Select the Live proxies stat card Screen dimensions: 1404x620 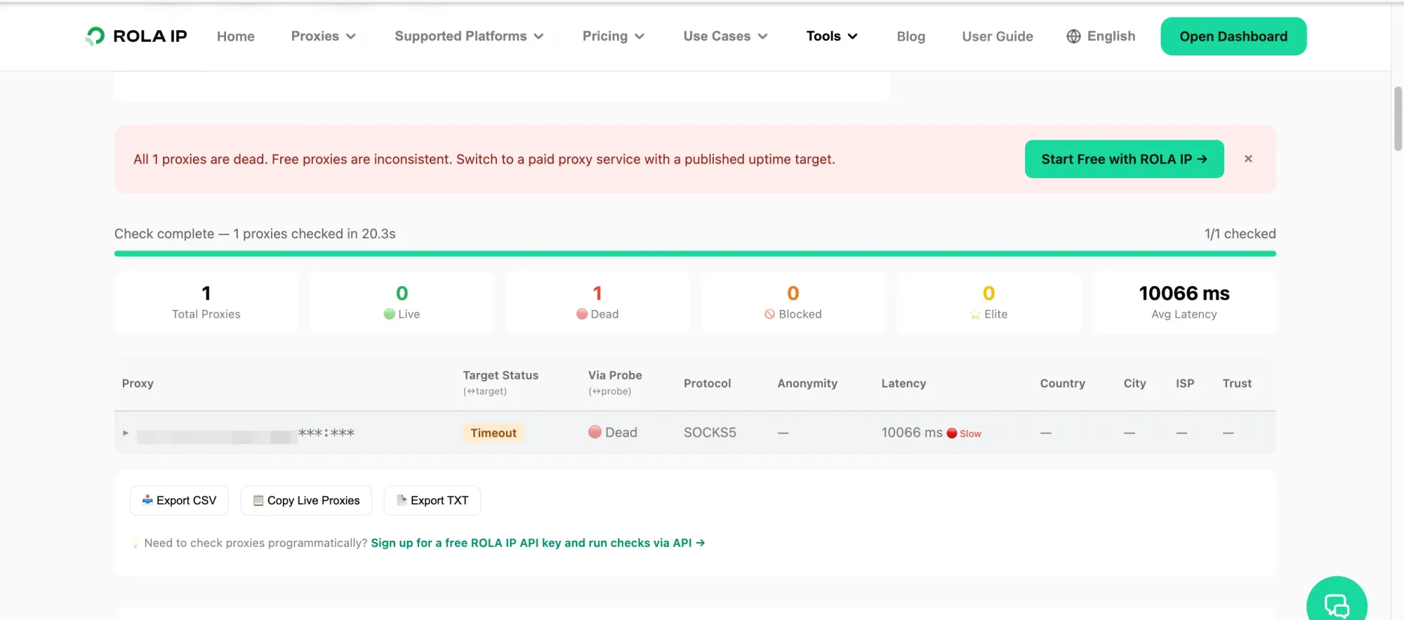pyautogui.click(x=402, y=302)
